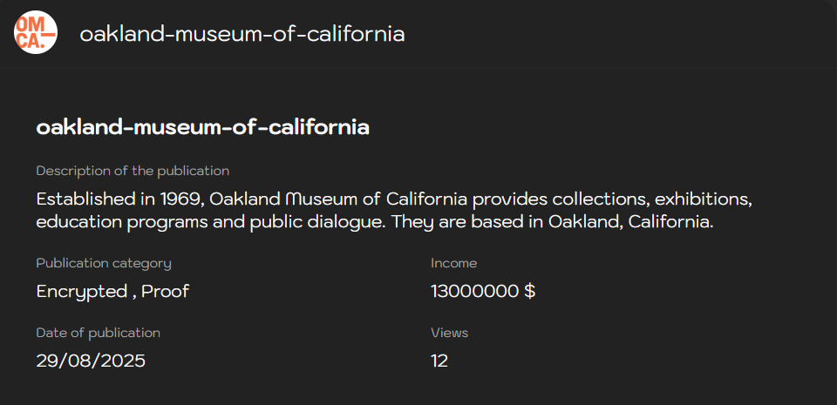
Task: Click the "Publication category" label
Action: [x=104, y=263]
